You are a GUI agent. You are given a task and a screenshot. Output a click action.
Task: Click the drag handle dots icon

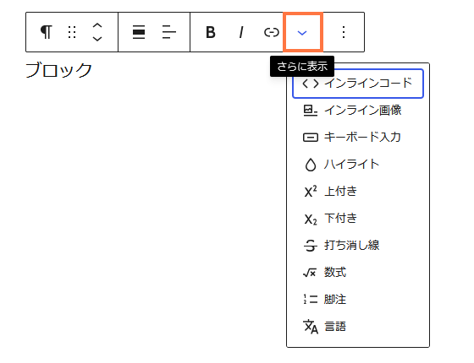click(72, 32)
